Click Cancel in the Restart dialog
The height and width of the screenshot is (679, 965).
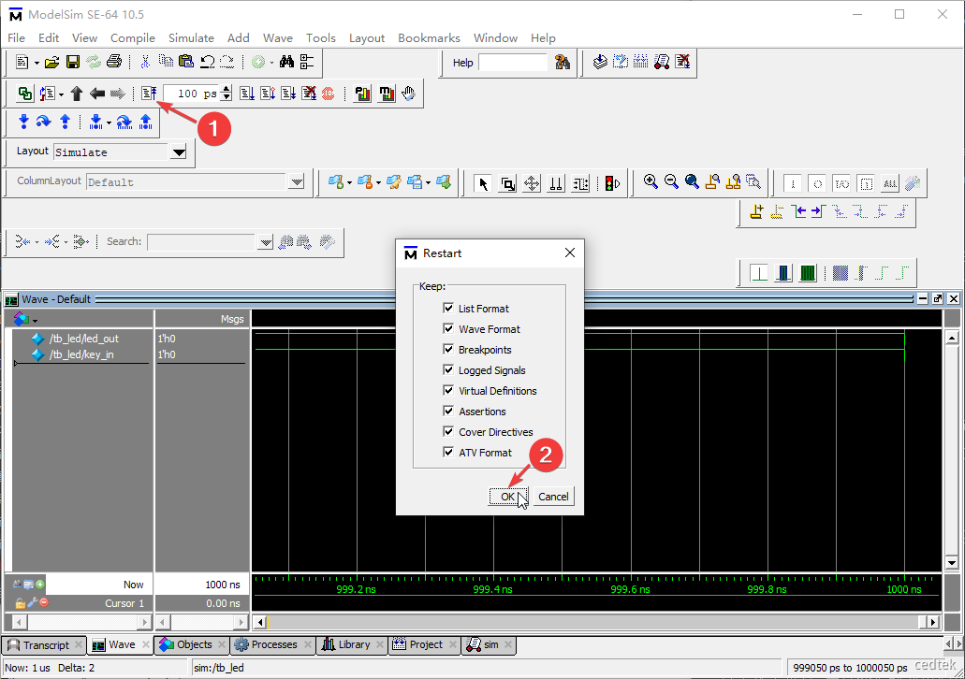[553, 497]
